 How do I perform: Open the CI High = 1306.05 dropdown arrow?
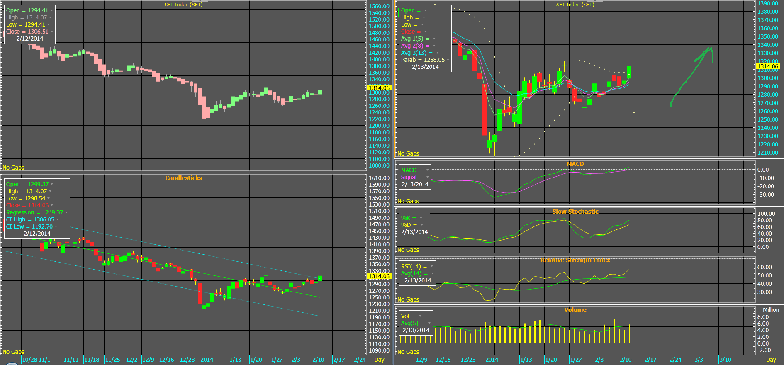tap(58, 219)
